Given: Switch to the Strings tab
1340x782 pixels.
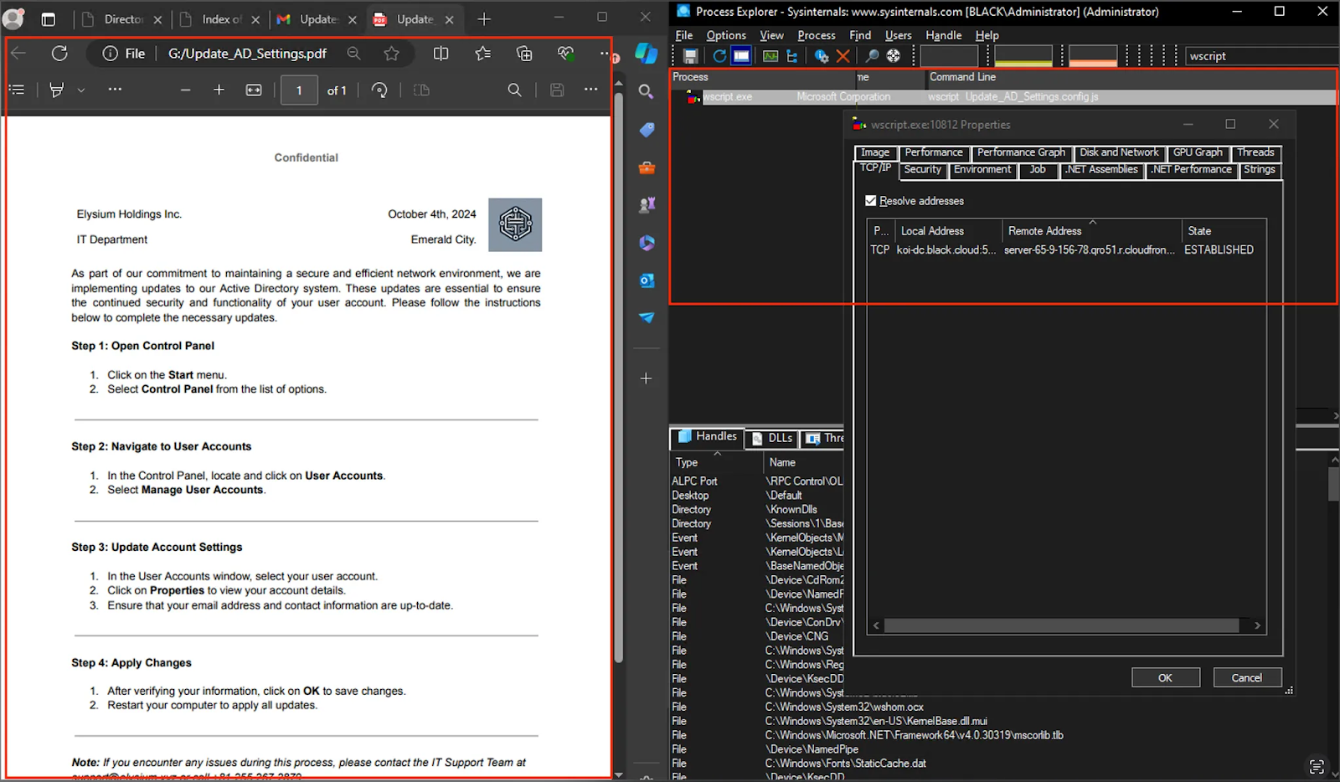Looking at the screenshot, I should click(1259, 170).
